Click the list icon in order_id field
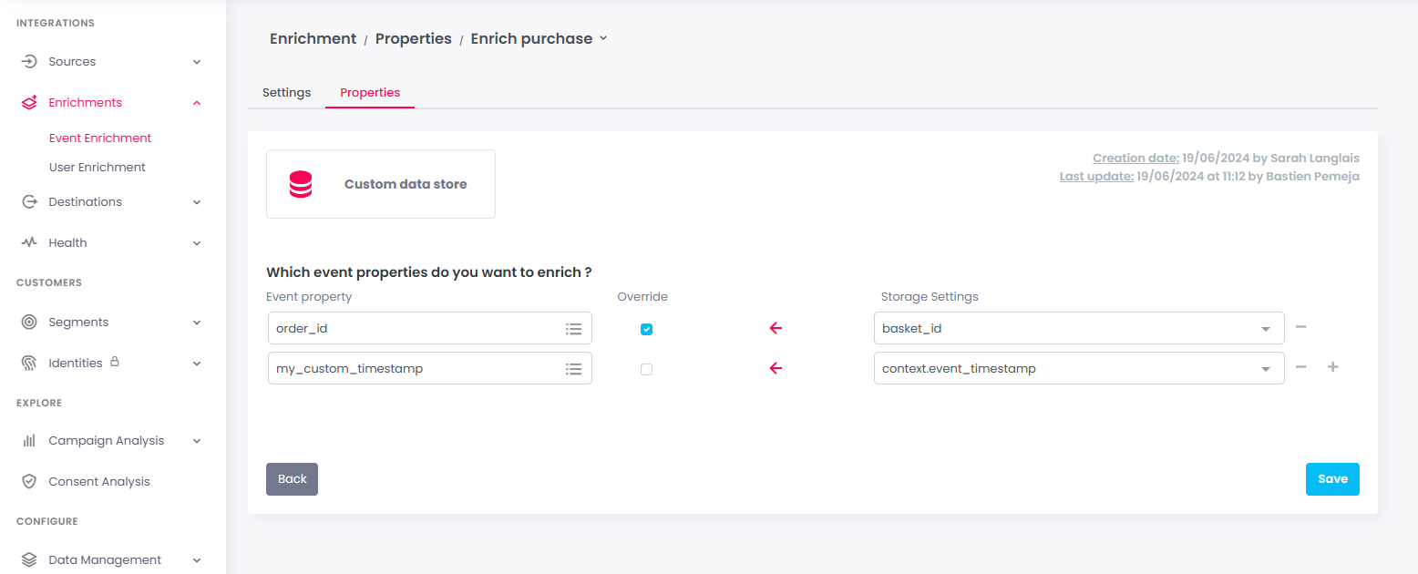Image resolution: width=1418 pixels, height=574 pixels. pyautogui.click(x=573, y=329)
